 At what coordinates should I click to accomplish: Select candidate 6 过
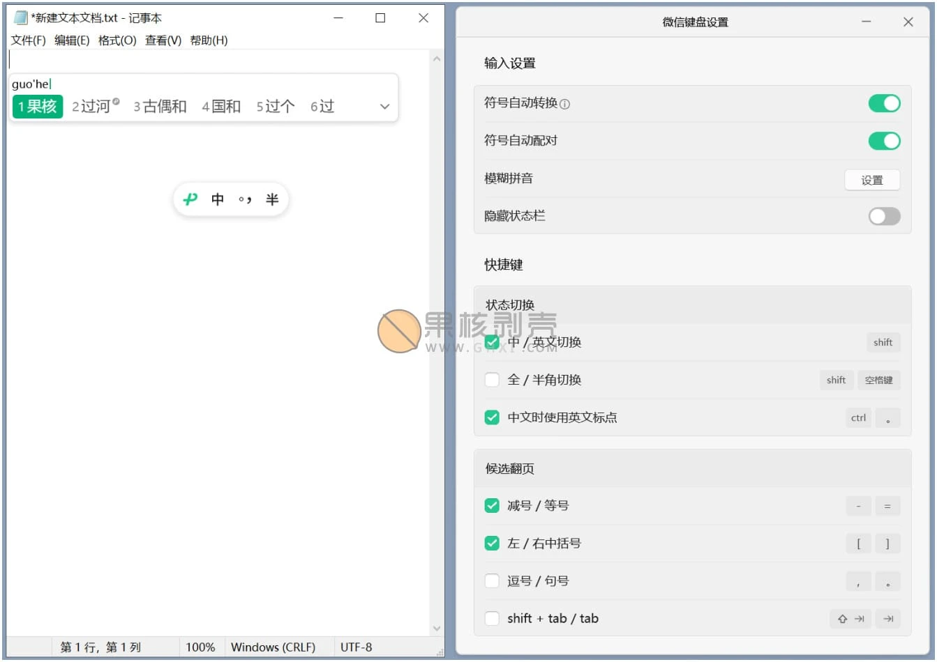322,107
